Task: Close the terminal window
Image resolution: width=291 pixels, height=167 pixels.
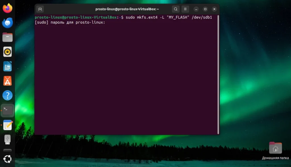Action: click(214, 9)
